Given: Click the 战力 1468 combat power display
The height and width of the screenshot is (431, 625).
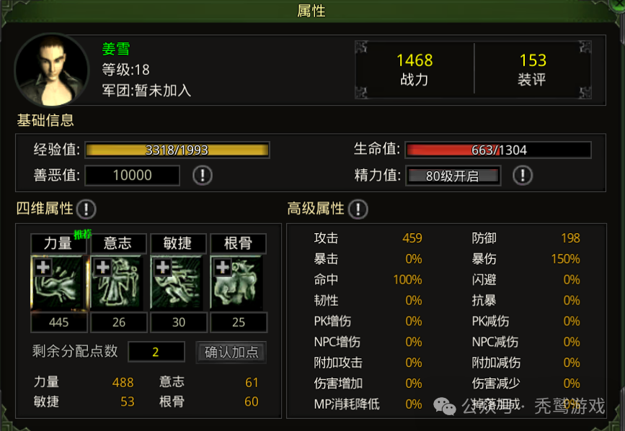Looking at the screenshot, I should click(x=415, y=70).
